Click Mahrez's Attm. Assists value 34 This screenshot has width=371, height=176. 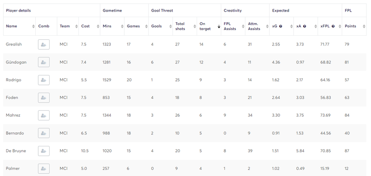pos(250,115)
